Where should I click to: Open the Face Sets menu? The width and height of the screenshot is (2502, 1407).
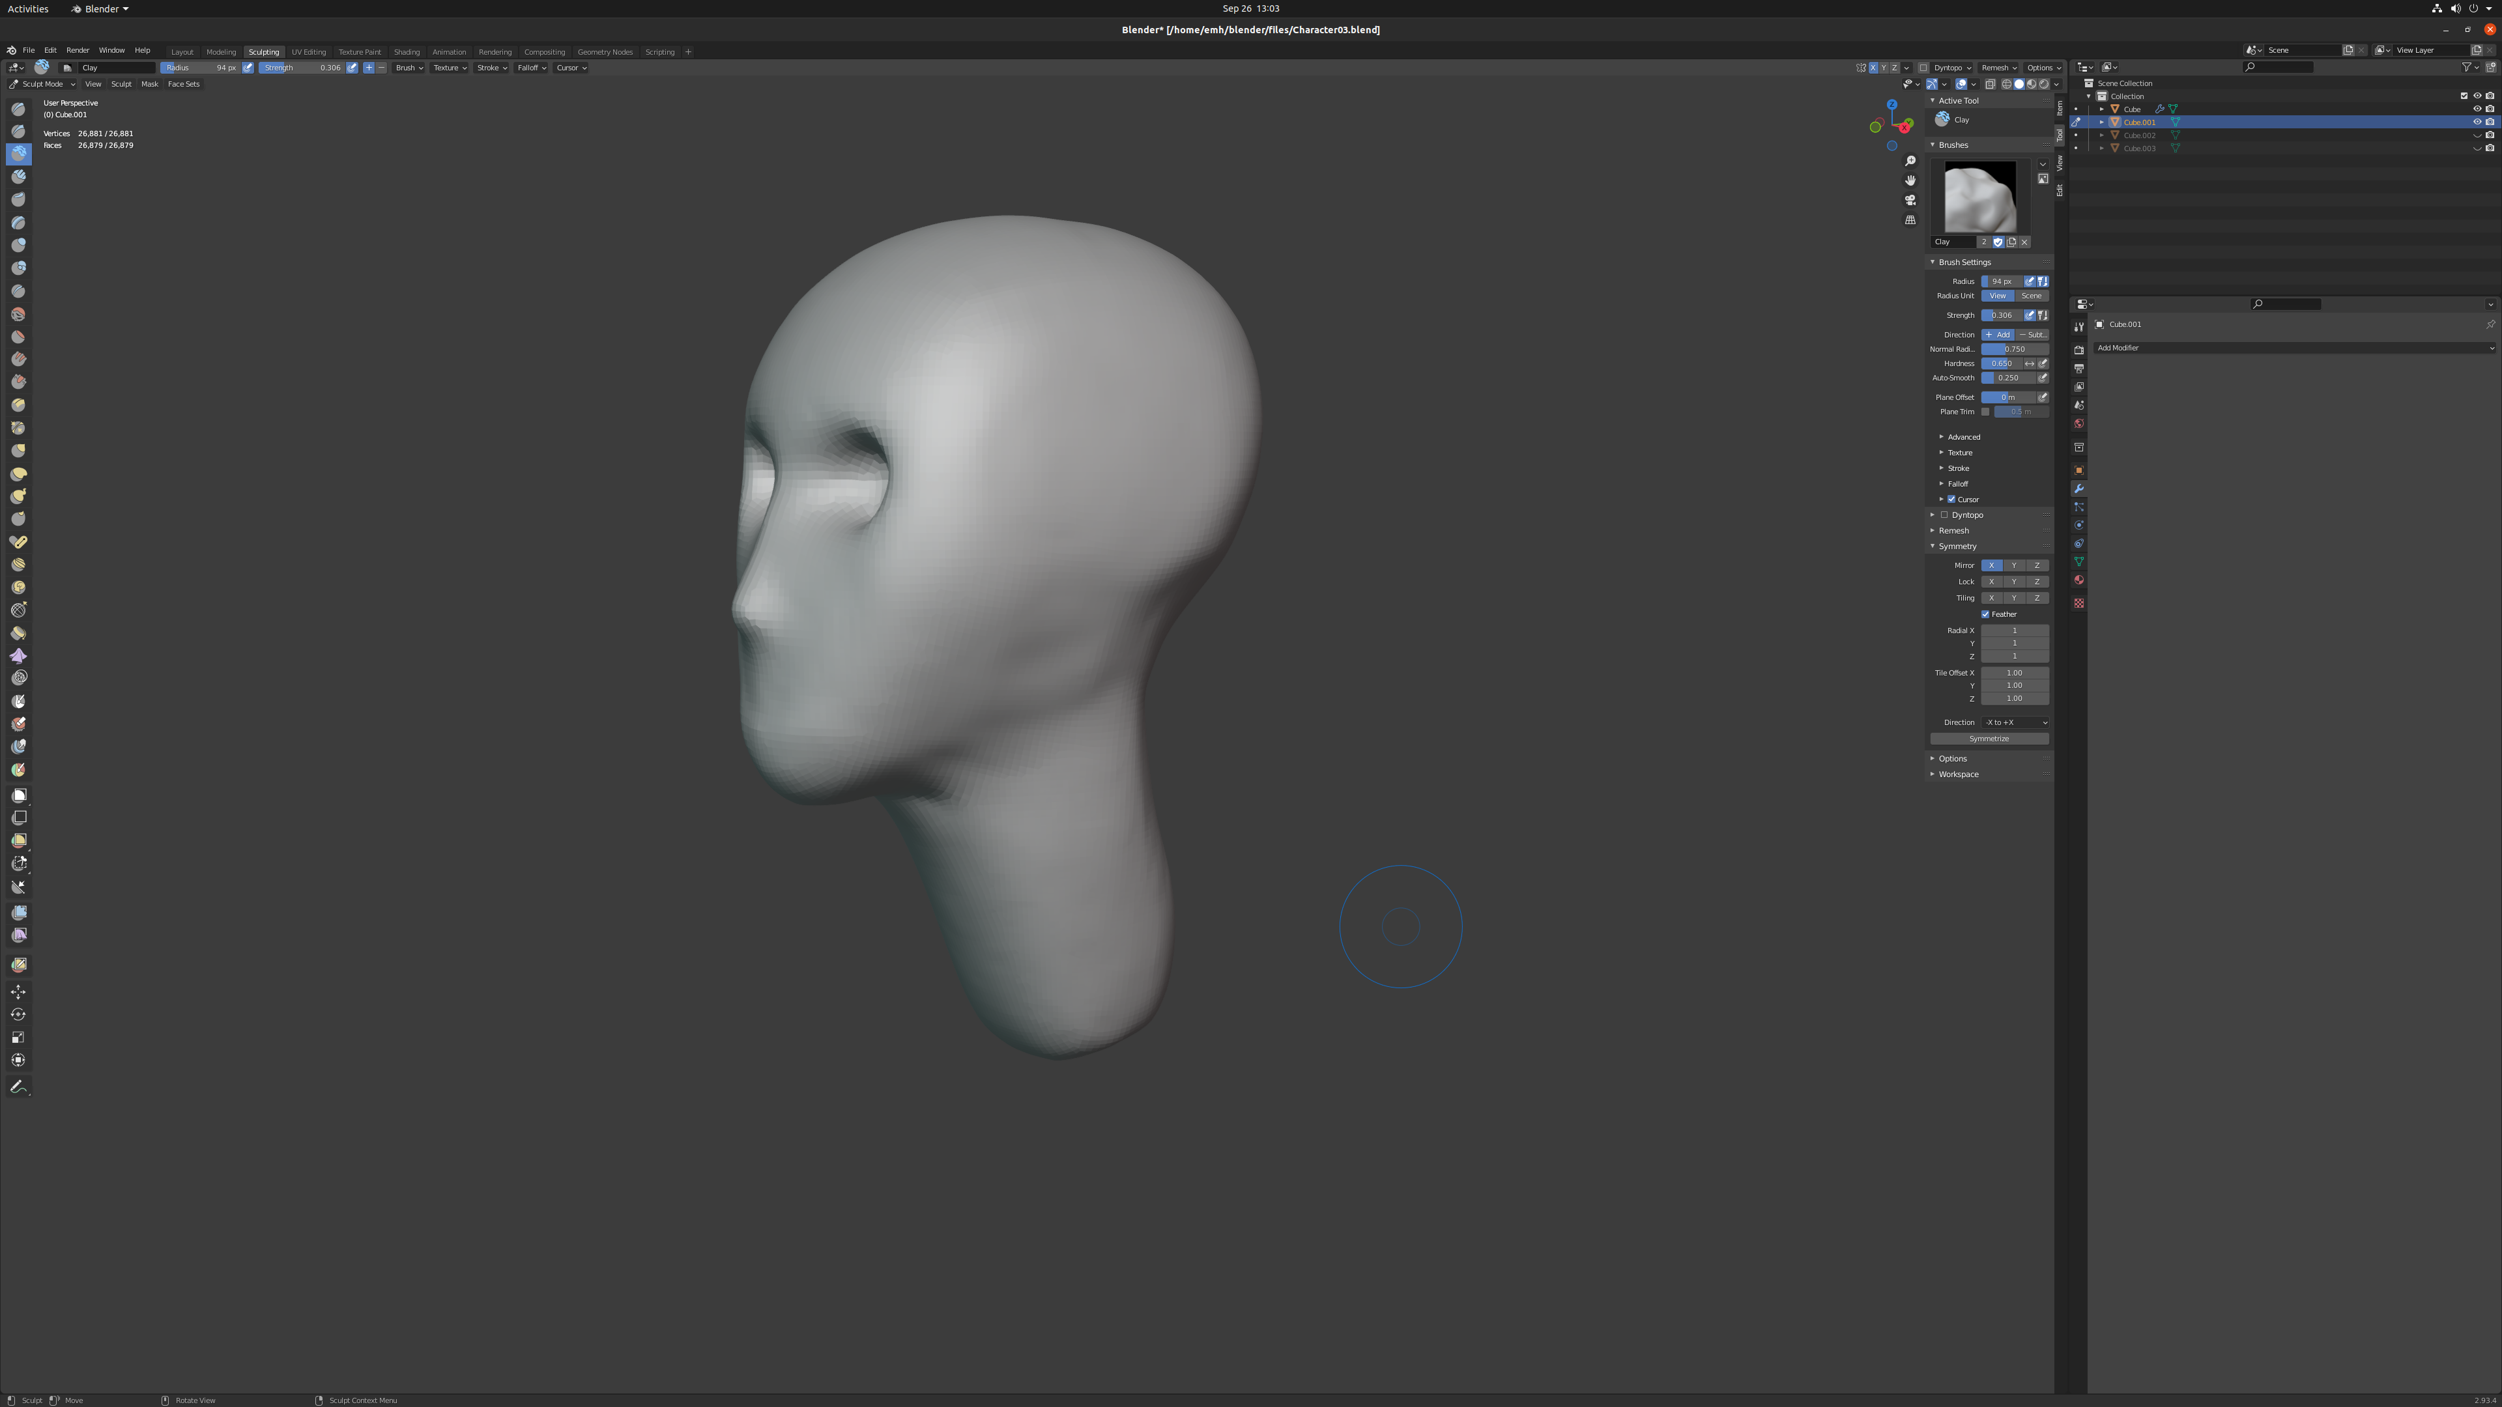[x=184, y=85]
